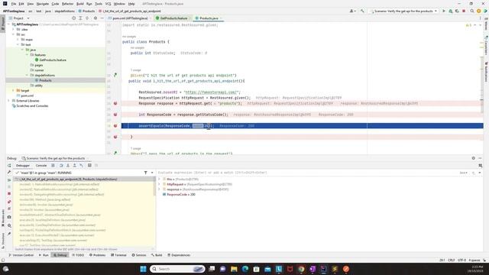489x275 pixels.
Task: Switch to the pom.xml editor tab
Action: click(129, 18)
